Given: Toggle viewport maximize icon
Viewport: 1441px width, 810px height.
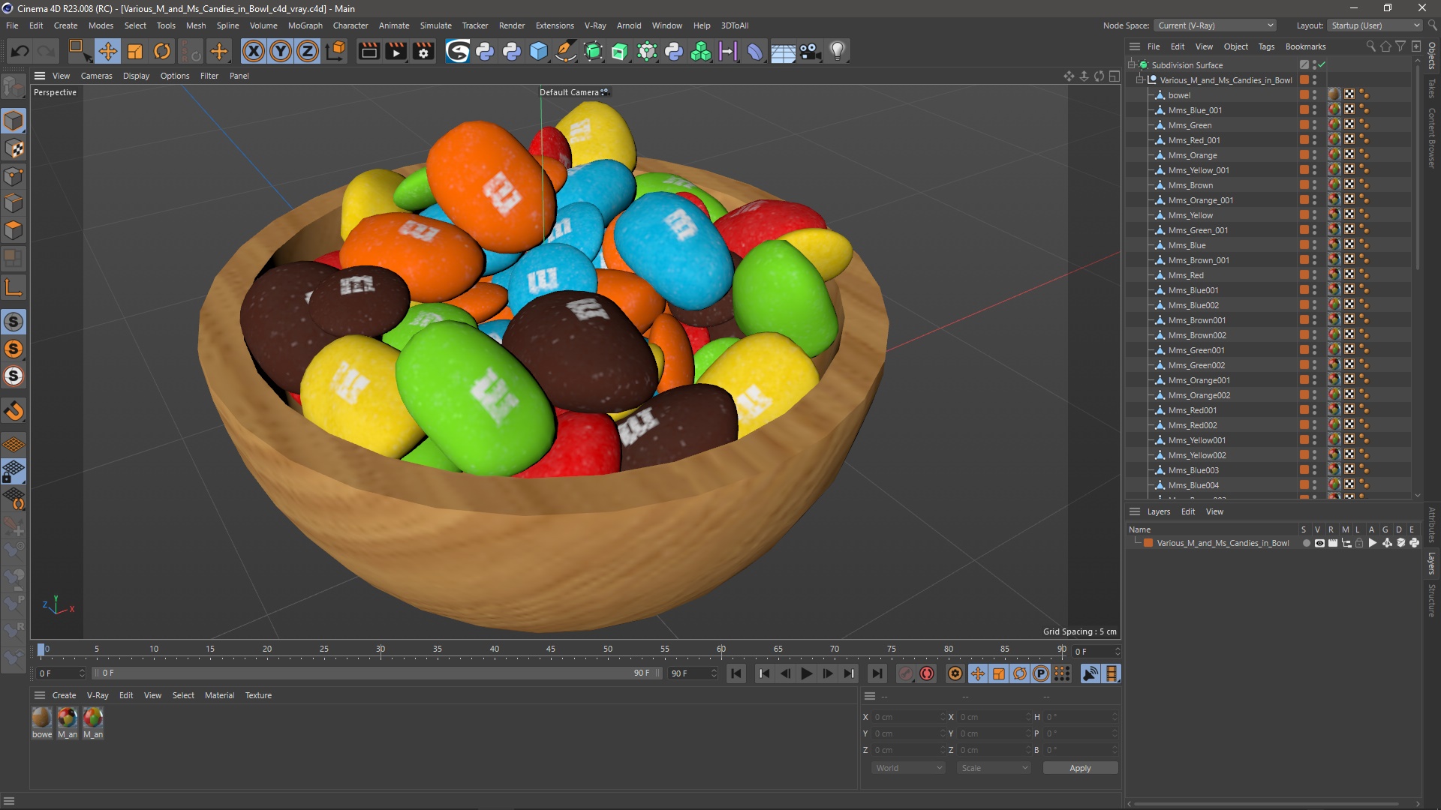Looking at the screenshot, I should (x=1115, y=76).
